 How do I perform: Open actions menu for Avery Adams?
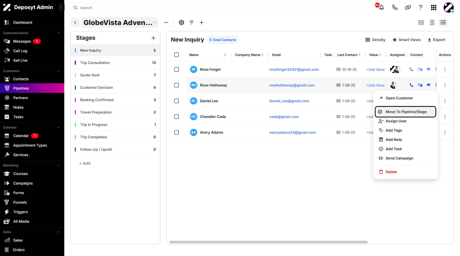pos(445,132)
